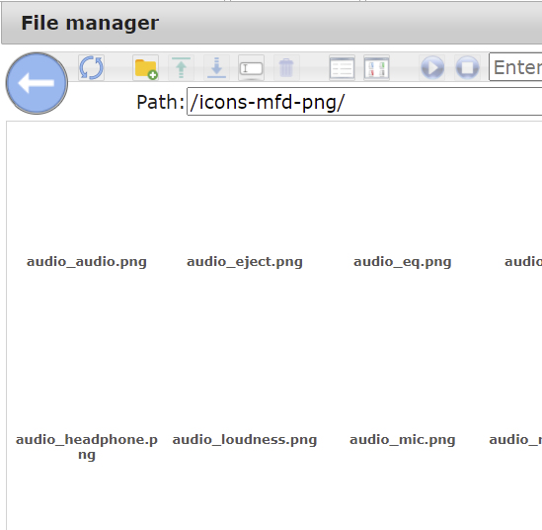Select the audio_loudness.png file

tap(245, 440)
